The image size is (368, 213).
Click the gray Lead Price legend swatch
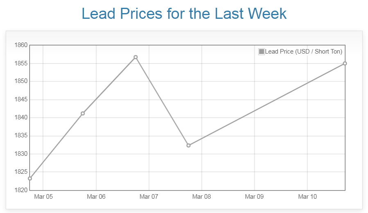point(262,52)
